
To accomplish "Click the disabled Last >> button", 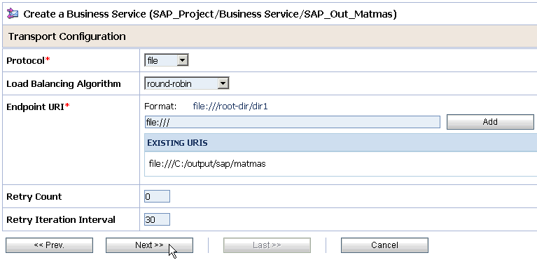I will click(x=267, y=245).
